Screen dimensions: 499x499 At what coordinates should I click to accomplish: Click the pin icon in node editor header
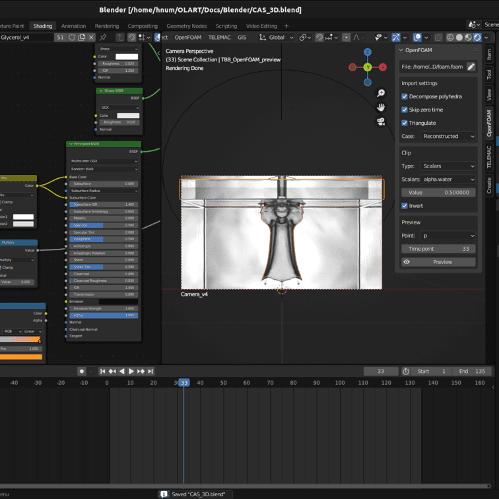coord(103,38)
